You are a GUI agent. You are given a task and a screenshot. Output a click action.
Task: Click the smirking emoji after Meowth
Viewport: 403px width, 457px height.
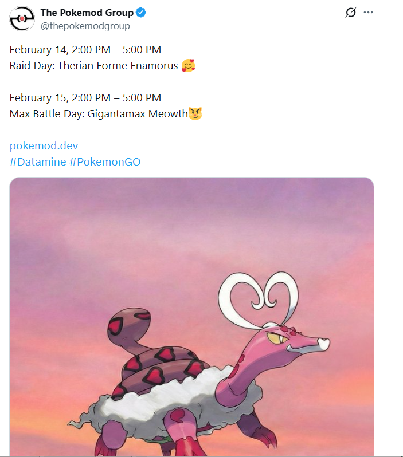195,113
